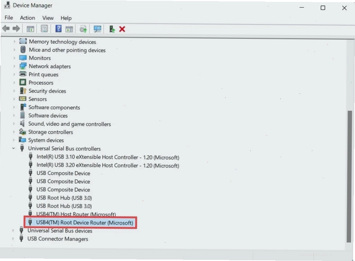Expand Sound, video and game controllers
This screenshot has width=355, height=261.
click(x=14, y=124)
